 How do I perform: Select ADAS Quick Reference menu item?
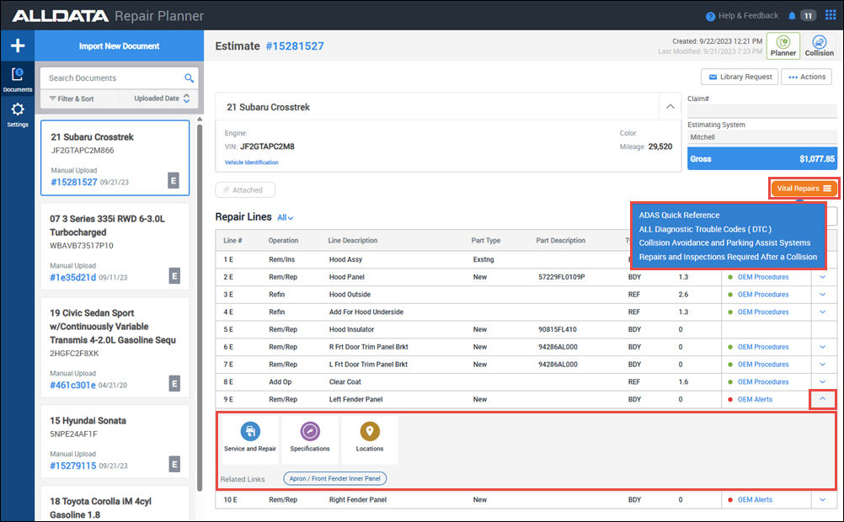[x=679, y=215]
